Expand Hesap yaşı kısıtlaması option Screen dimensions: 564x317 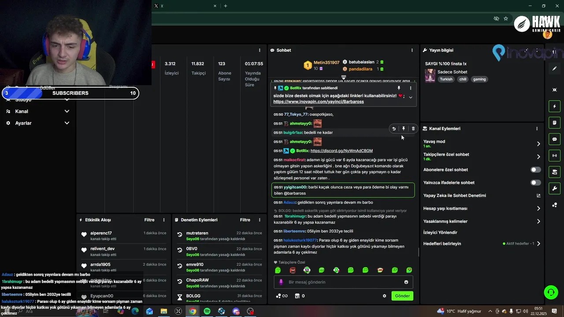point(538,208)
